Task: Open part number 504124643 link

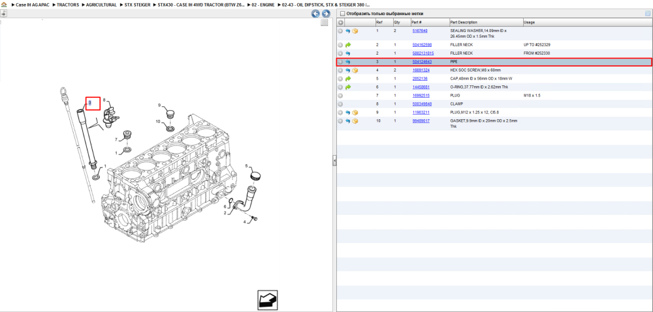Action: click(422, 61)
